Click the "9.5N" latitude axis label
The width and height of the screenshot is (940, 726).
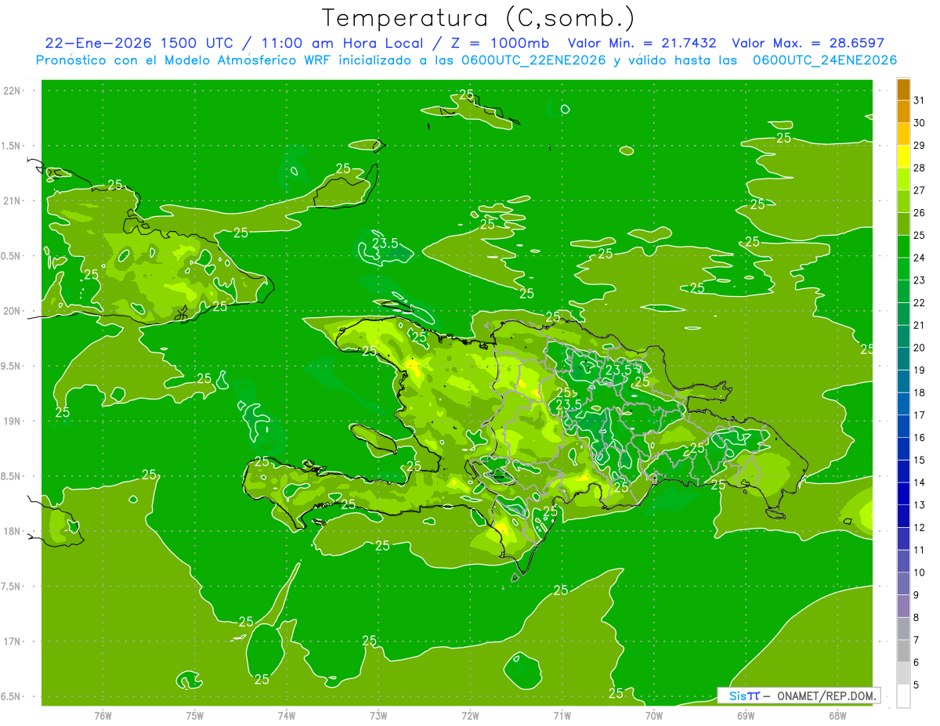pos(11,366)
